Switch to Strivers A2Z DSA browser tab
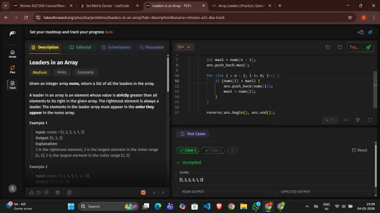 [x=42, y=6]
